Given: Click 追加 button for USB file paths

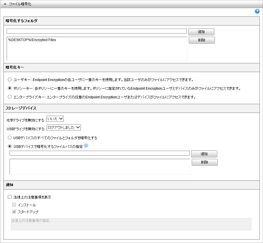Looking at the screenshot, I should (x=204, y=154).
